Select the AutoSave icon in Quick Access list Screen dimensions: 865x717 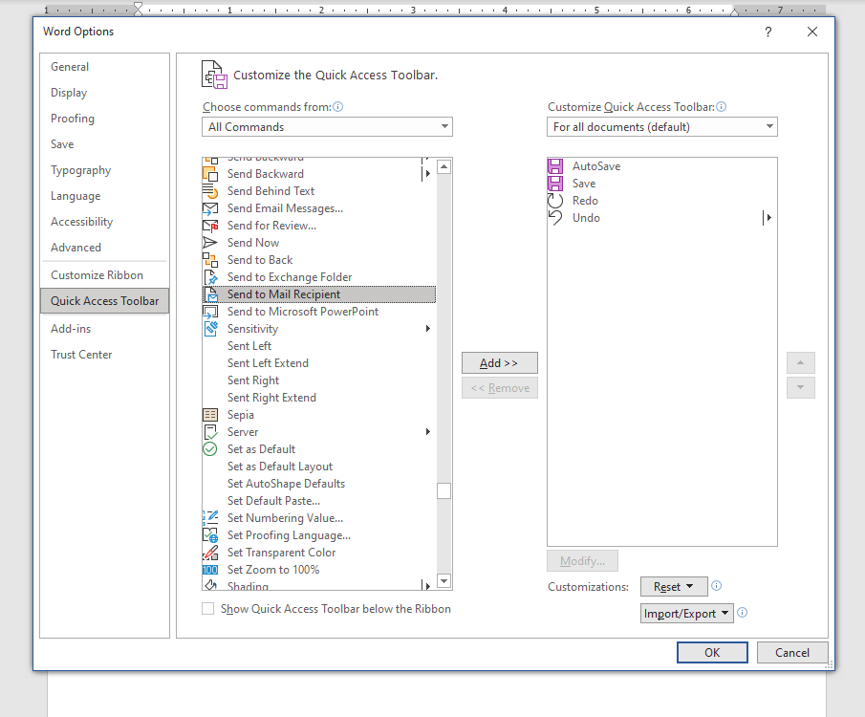click(555, 165)
